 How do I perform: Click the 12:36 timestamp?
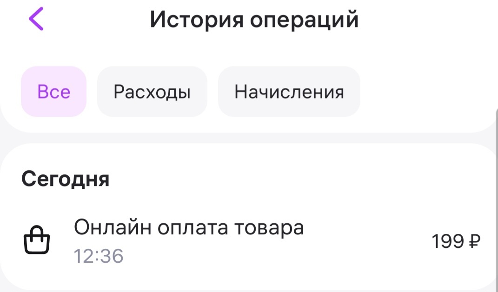click(x=99, y=254)
